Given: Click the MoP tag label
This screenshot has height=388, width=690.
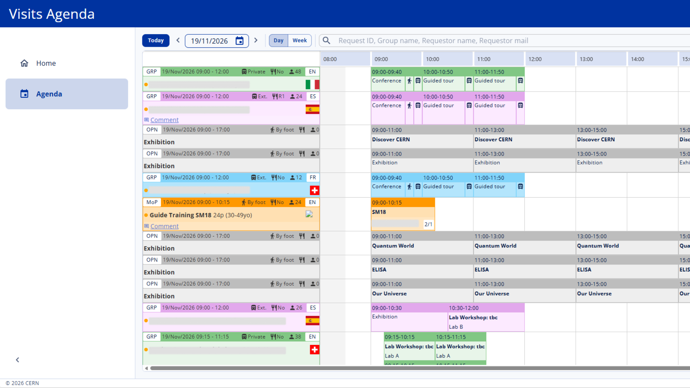Looking at the screenshot, I should point(152,202).
